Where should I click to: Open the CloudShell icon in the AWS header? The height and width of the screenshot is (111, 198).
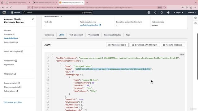coord(148,12)
